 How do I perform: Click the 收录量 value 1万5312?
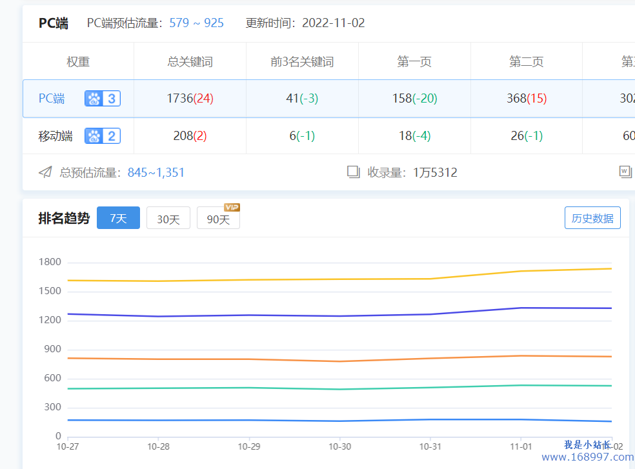tap(435, 172)
